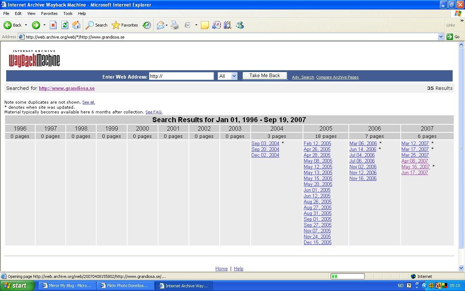Image resolution: width=465 pixels, height=291 pixels.
Task: Open the Back button history dropdown arrow
Action: pyautogui.click(x=26, y=25)
